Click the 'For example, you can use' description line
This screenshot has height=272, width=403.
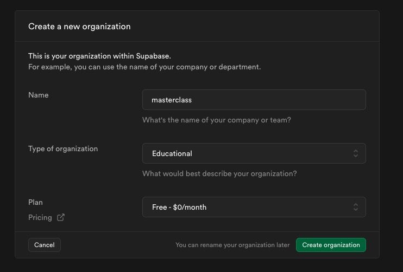[144, 67]
